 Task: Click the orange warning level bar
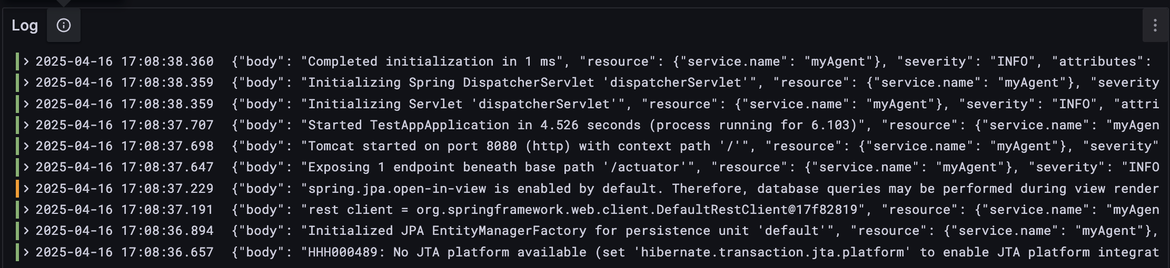(17, 189)
